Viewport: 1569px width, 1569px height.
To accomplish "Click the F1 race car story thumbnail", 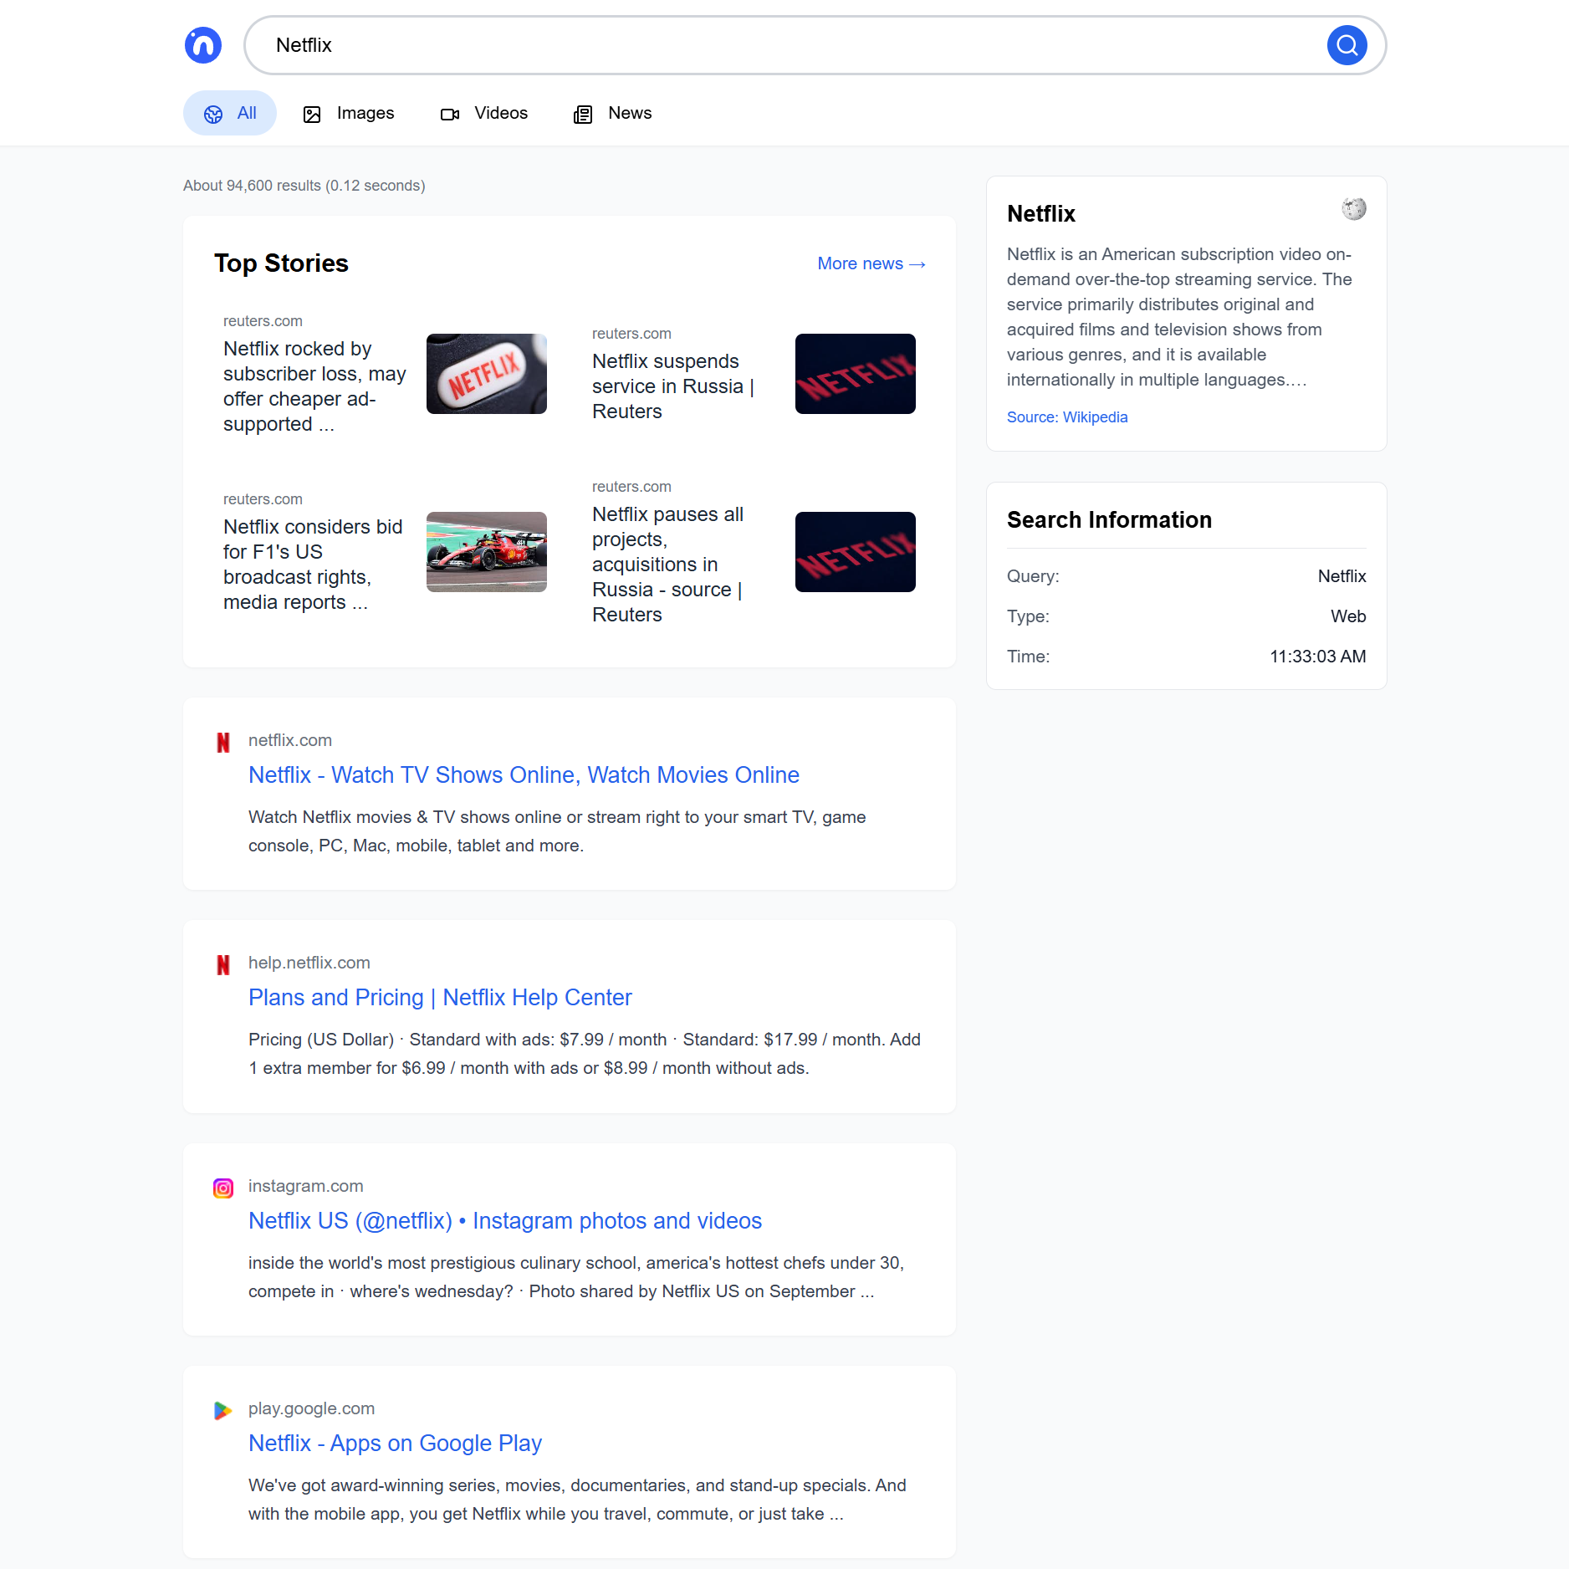I will [487, 552].
